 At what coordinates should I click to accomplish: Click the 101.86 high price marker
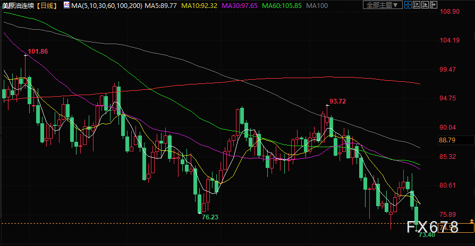38,51
